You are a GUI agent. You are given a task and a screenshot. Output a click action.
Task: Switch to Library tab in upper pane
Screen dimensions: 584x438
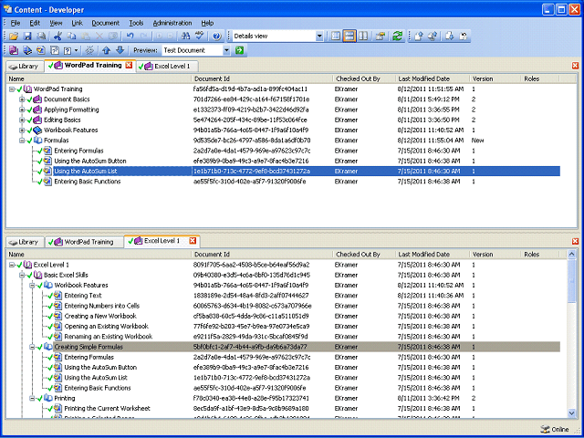(25, 67)
